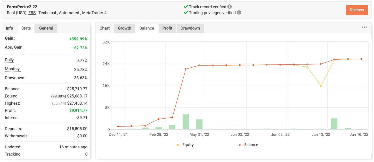Image resolution: width=374 pixels, height=162 pixels.
Task: Click the Gain label in Stats
Action: [x=10, y=38]
